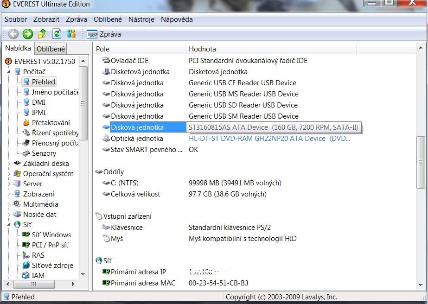Expand the Multimédia tree node

pos(9,204)
